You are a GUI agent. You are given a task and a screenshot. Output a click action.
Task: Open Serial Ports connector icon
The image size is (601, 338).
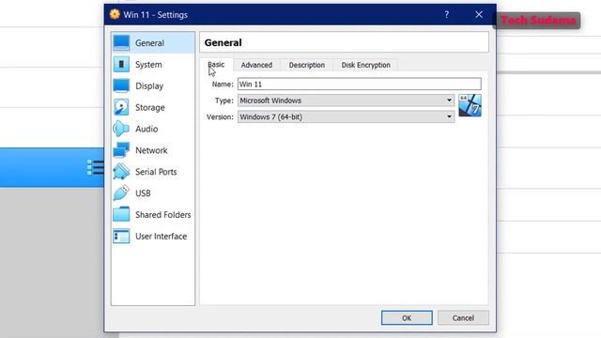pyautogui.click(x=121, y=171)
